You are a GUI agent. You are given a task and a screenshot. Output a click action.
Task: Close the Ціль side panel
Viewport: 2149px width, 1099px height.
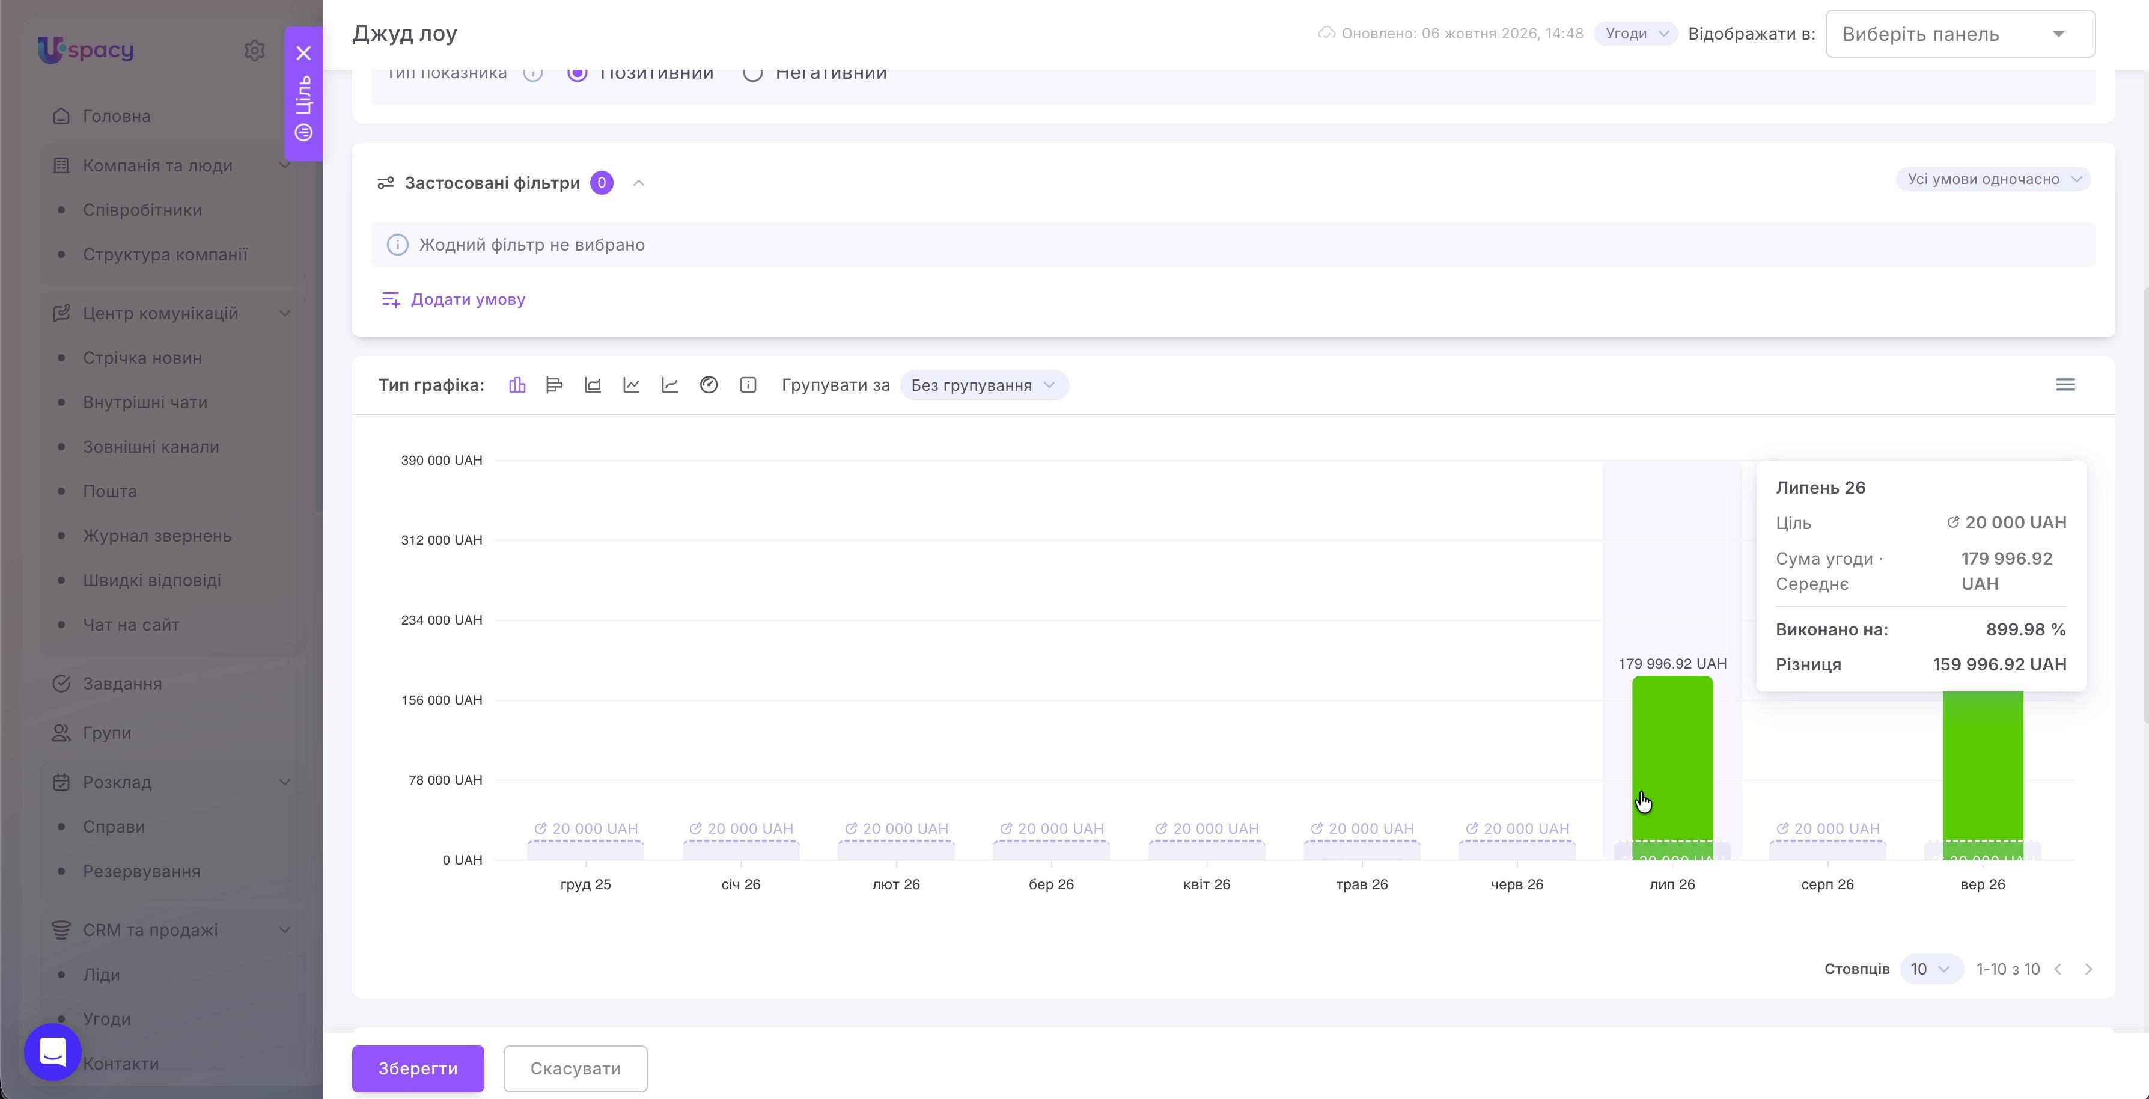click(303, 54)
